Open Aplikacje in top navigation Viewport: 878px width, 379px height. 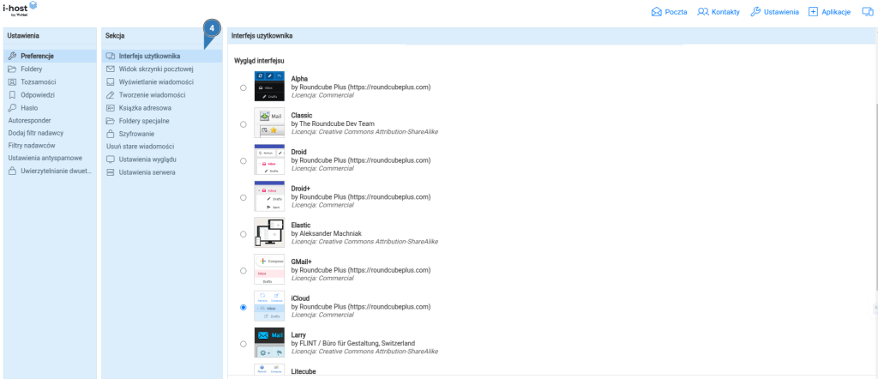(830, 12)
